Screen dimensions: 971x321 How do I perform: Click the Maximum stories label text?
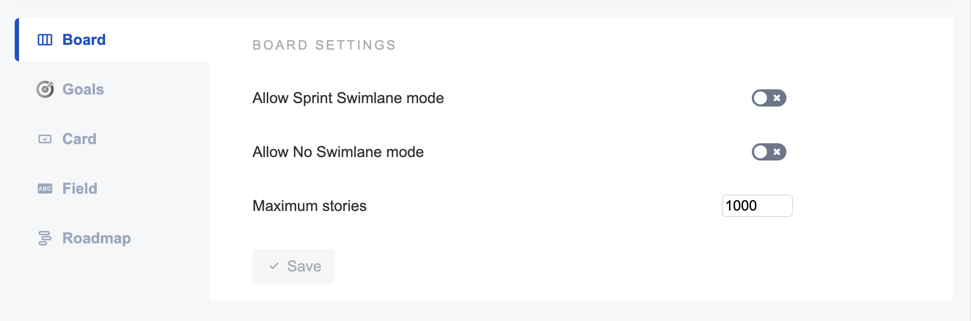click(x=309, y=206)
